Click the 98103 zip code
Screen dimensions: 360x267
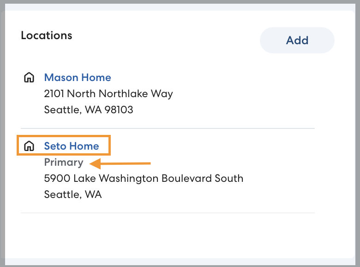pyautogui.click(x=120, y=110)
